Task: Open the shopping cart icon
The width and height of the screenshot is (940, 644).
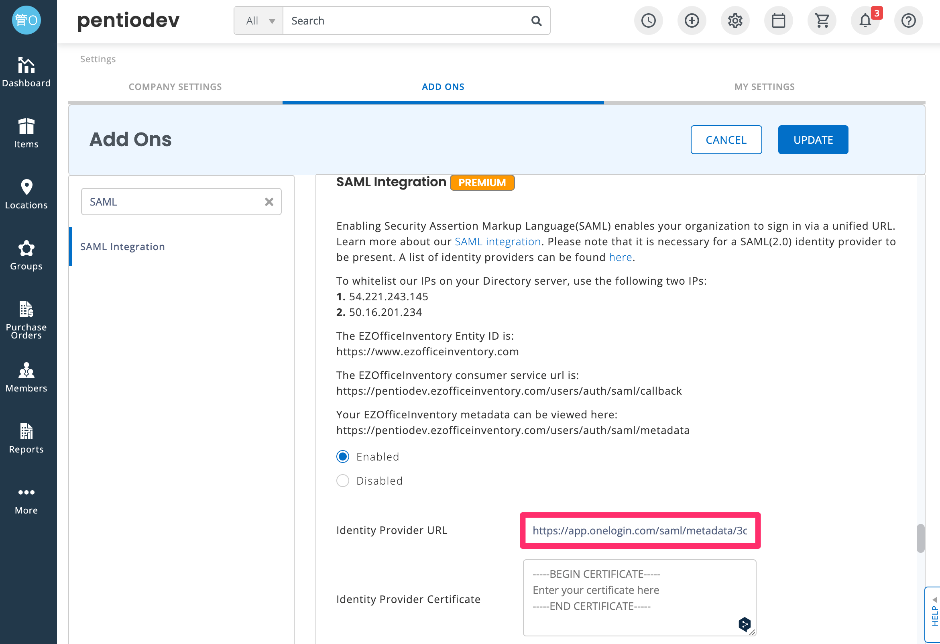Action: [822, 20]
